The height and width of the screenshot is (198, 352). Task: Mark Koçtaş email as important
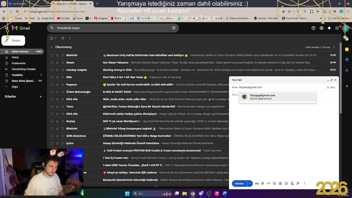click(63, 121)
